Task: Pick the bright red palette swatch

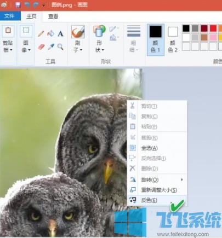Action: click(x=213, y=28)
